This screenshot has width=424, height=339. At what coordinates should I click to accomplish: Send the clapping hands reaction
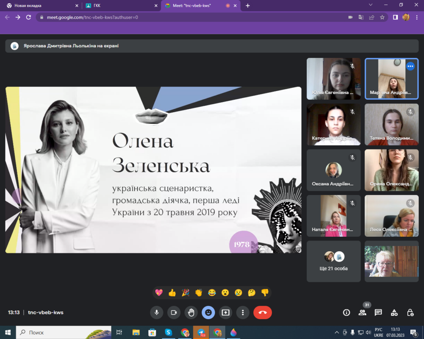click(x=198, y=293)
